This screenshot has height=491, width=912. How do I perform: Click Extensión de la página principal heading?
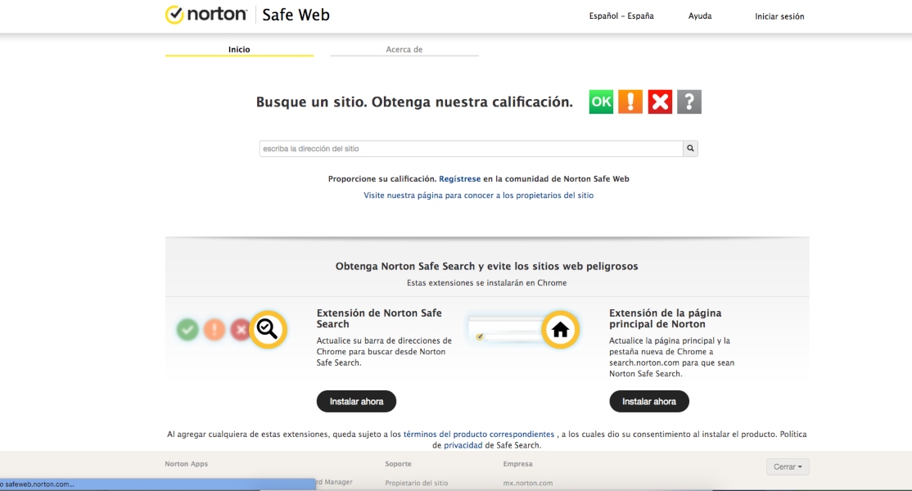click(x=666, y=318)
